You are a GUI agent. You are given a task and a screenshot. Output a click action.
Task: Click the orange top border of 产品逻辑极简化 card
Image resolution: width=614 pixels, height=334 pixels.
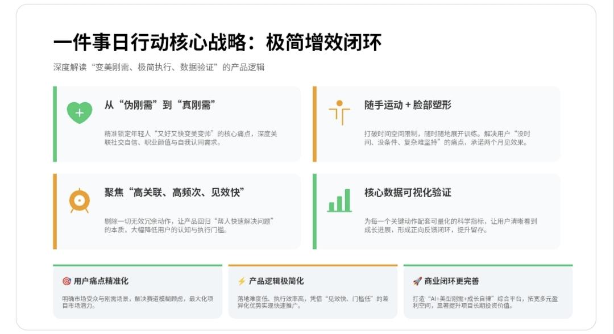click(313, 264)
